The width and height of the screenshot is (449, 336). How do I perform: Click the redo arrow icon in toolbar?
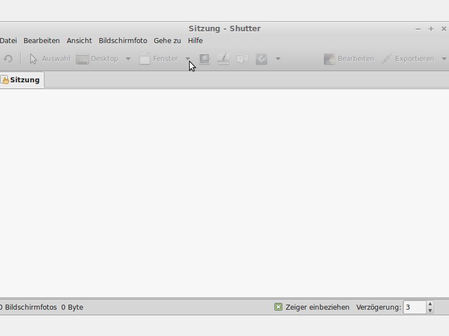pos(8,59)
